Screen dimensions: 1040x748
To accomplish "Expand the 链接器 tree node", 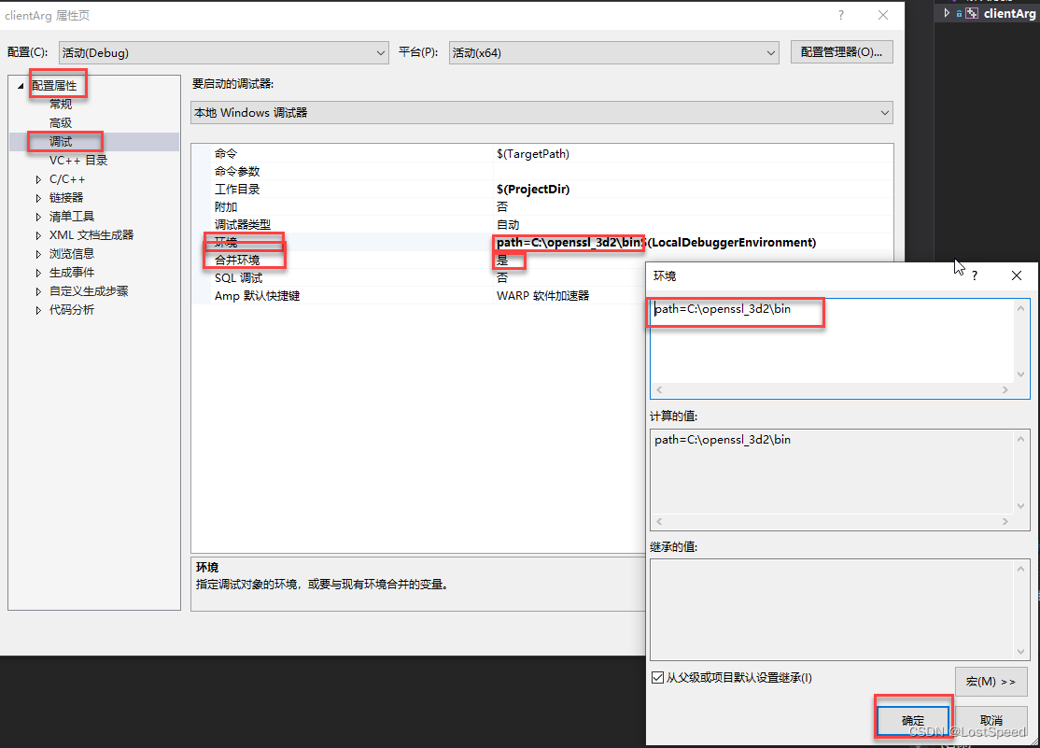I will pos(38,198).
